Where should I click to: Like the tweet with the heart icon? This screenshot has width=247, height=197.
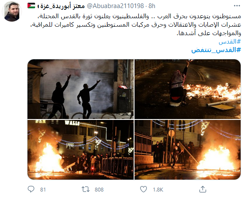[143, 189]
